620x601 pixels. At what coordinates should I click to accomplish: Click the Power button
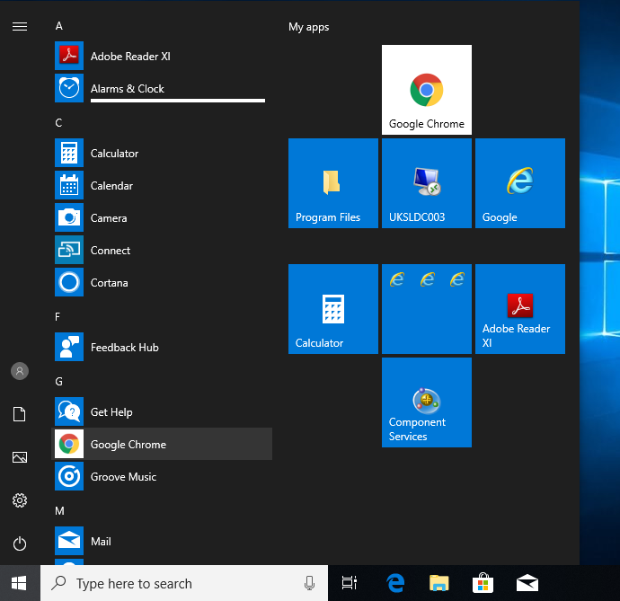tap(20, 544)
